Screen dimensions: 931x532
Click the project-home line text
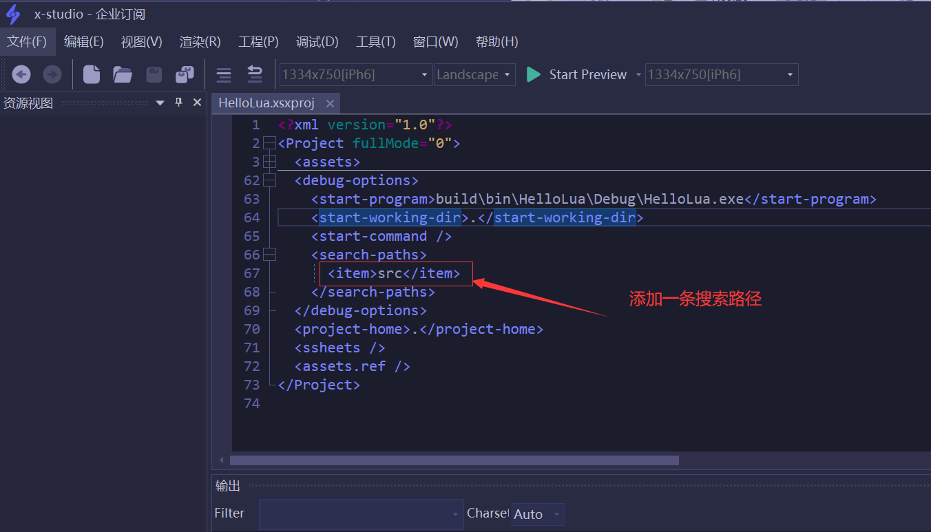click(x=419, y=329)
